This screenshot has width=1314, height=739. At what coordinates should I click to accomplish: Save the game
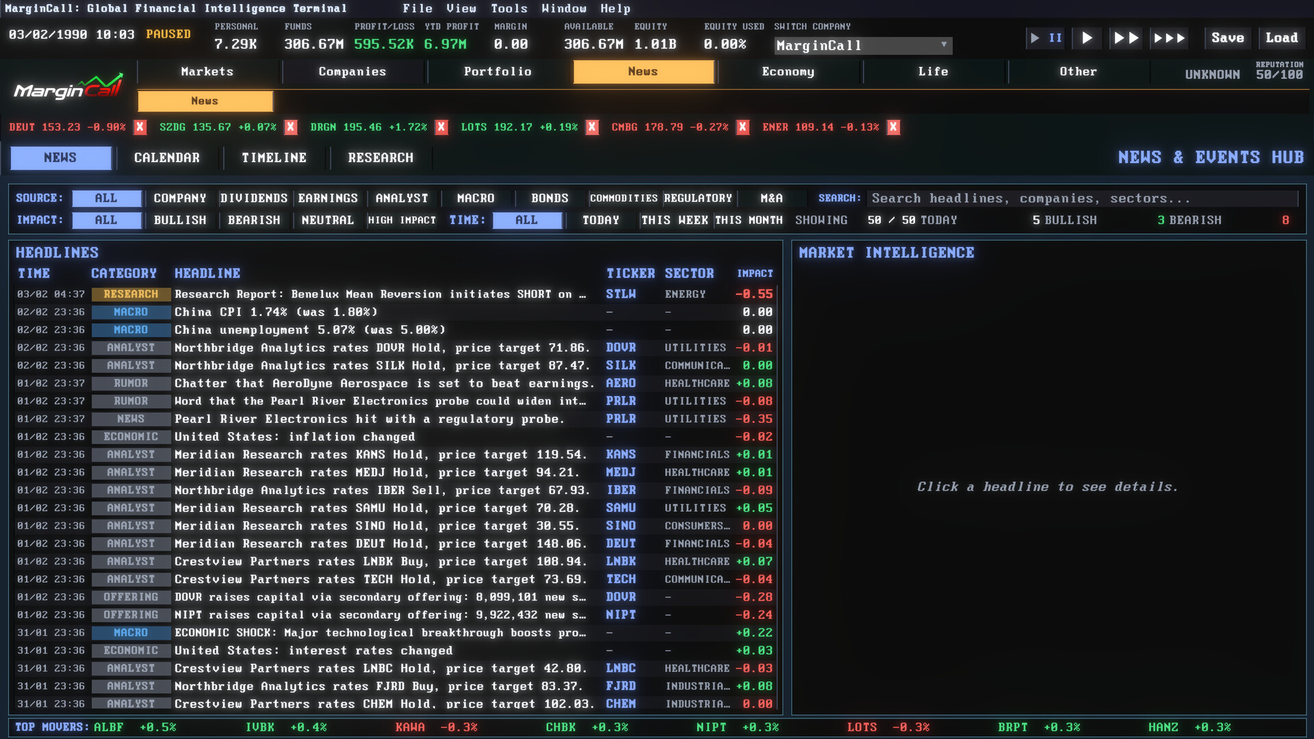click(x=1228, y=38)
